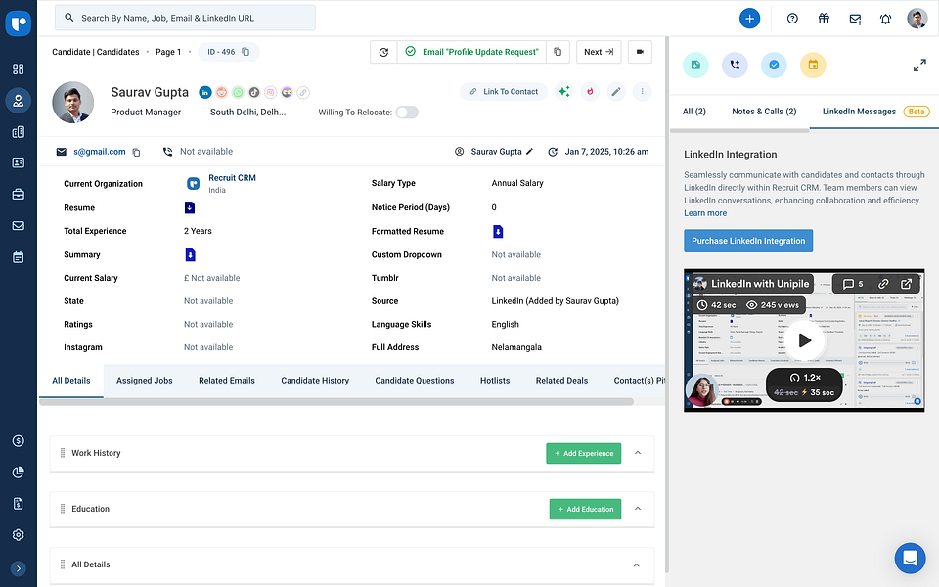Play the LinkedIn with Unipile video
Screen dimensions: 939x587
coord(804,340)
